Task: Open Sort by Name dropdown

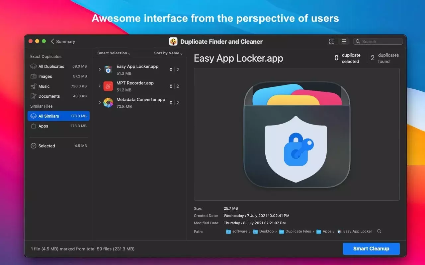Action: [168, 53]
